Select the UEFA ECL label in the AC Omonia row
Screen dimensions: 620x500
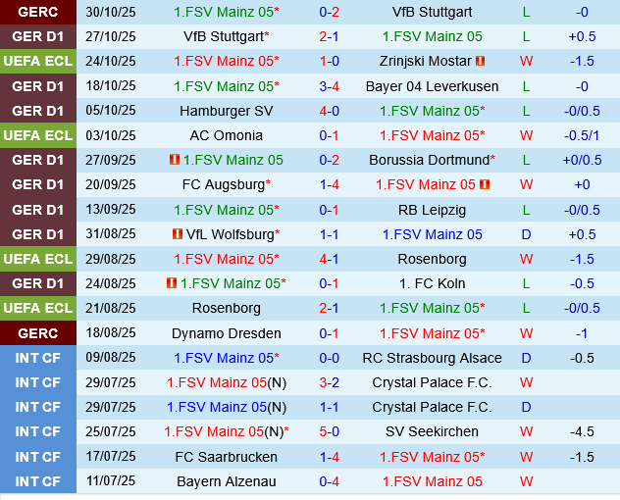click(x=38, y=135)
